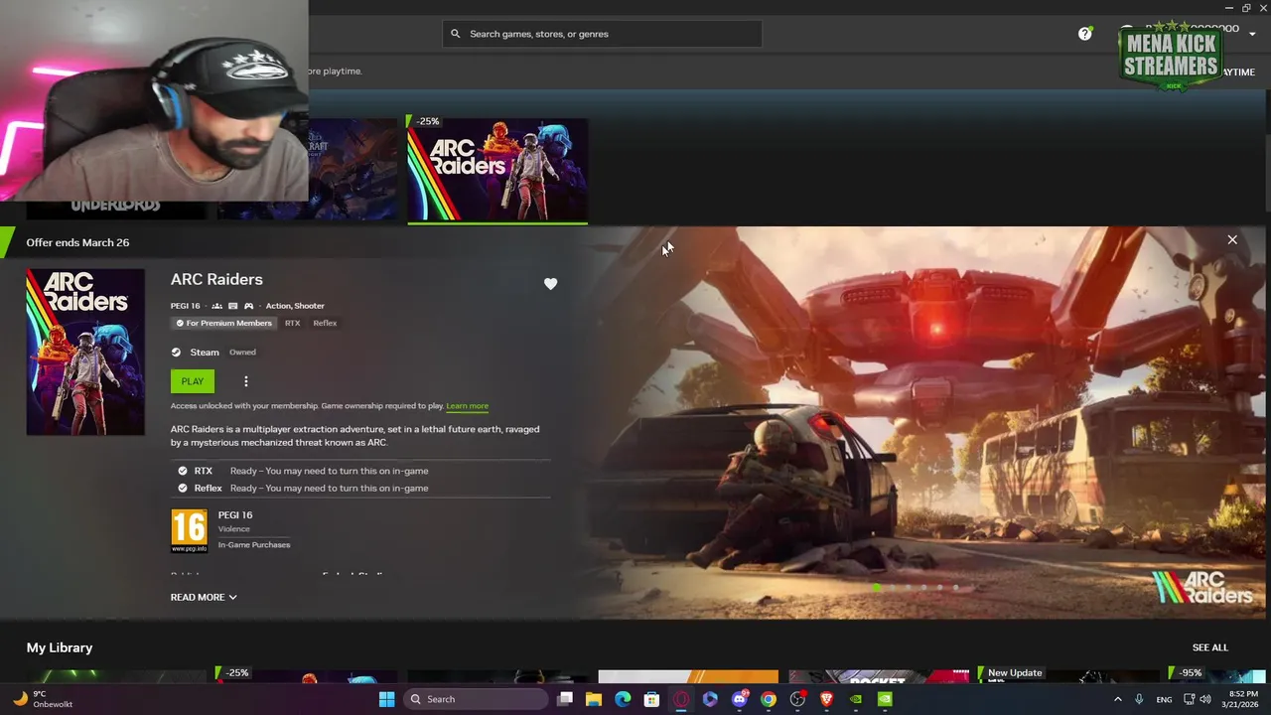Click the green PLAY button
The width and height of the screenshot is (1271, 715).
pyautogui.click(x=192, y=381)
